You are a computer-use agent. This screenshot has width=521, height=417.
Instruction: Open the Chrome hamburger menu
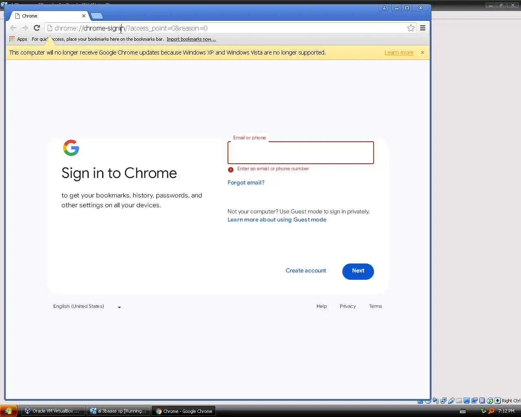click(x=422, y=28)
